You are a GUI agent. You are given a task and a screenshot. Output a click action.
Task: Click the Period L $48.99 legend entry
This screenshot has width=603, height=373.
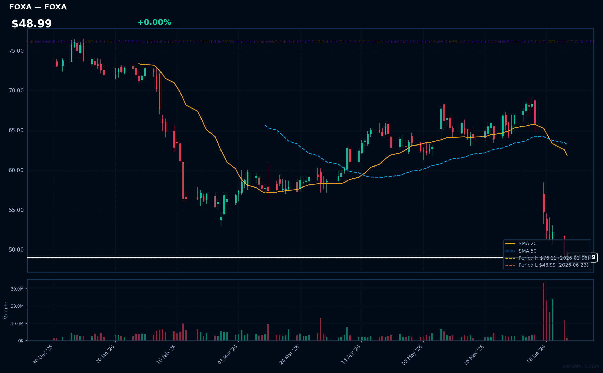pyautogui.click(x=547, y=265)
